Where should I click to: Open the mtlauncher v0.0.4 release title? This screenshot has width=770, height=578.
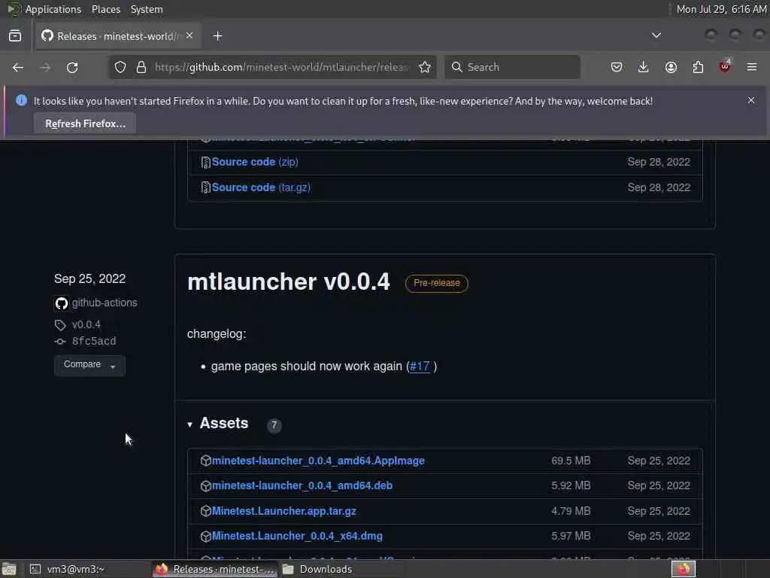[x=289, y=281]
